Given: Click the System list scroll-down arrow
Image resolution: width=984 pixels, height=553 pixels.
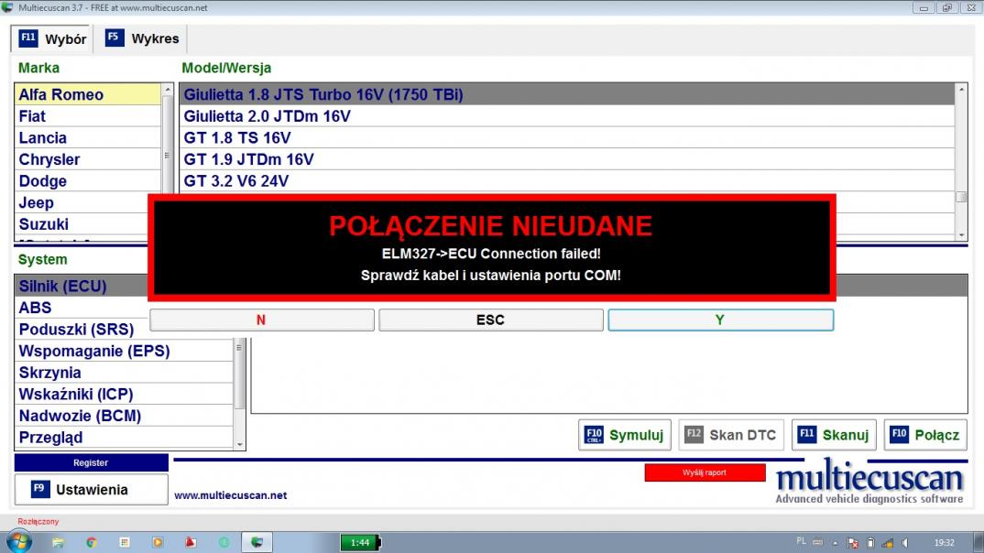Looking at the screenshot, I should pyautogui.click(x=240, y=445).
